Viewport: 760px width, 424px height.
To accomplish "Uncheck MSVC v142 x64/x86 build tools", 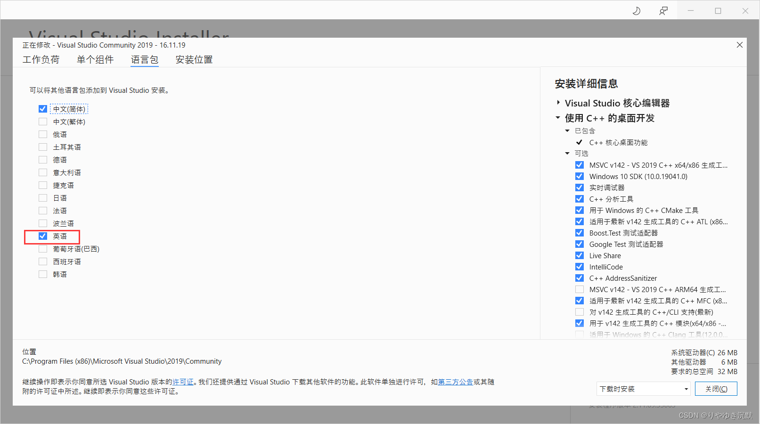I will coord(580,165).
